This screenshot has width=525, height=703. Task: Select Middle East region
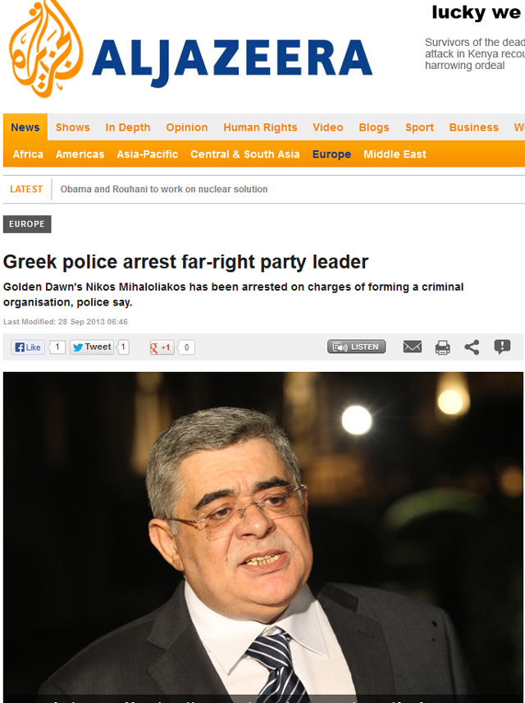(x=395, y=154)
